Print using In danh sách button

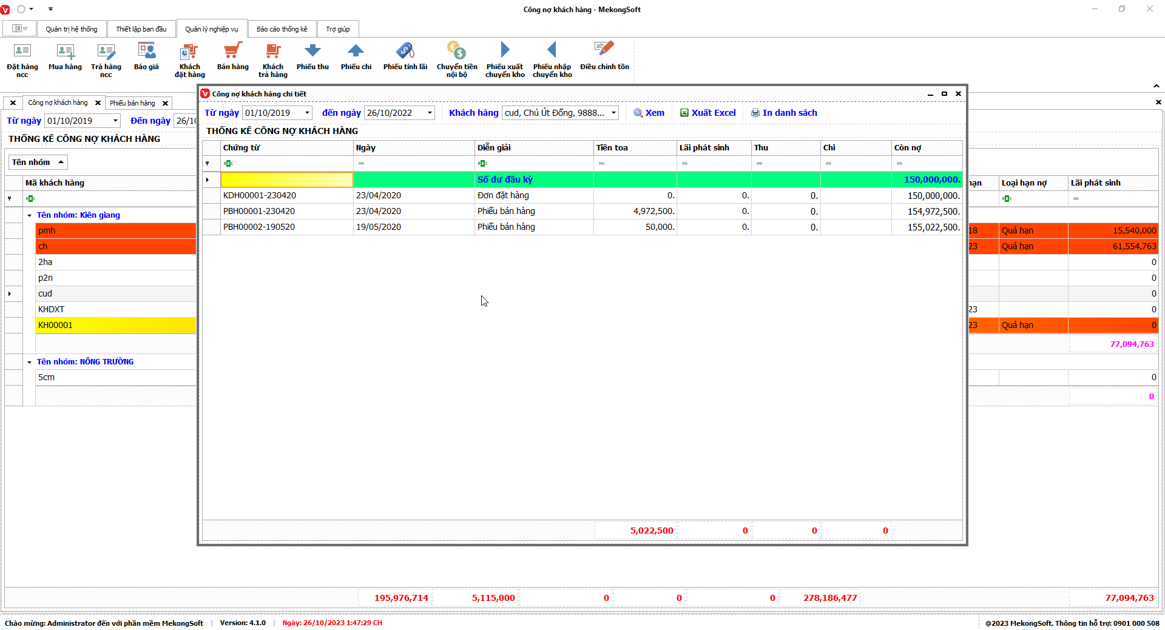[784, 113]
